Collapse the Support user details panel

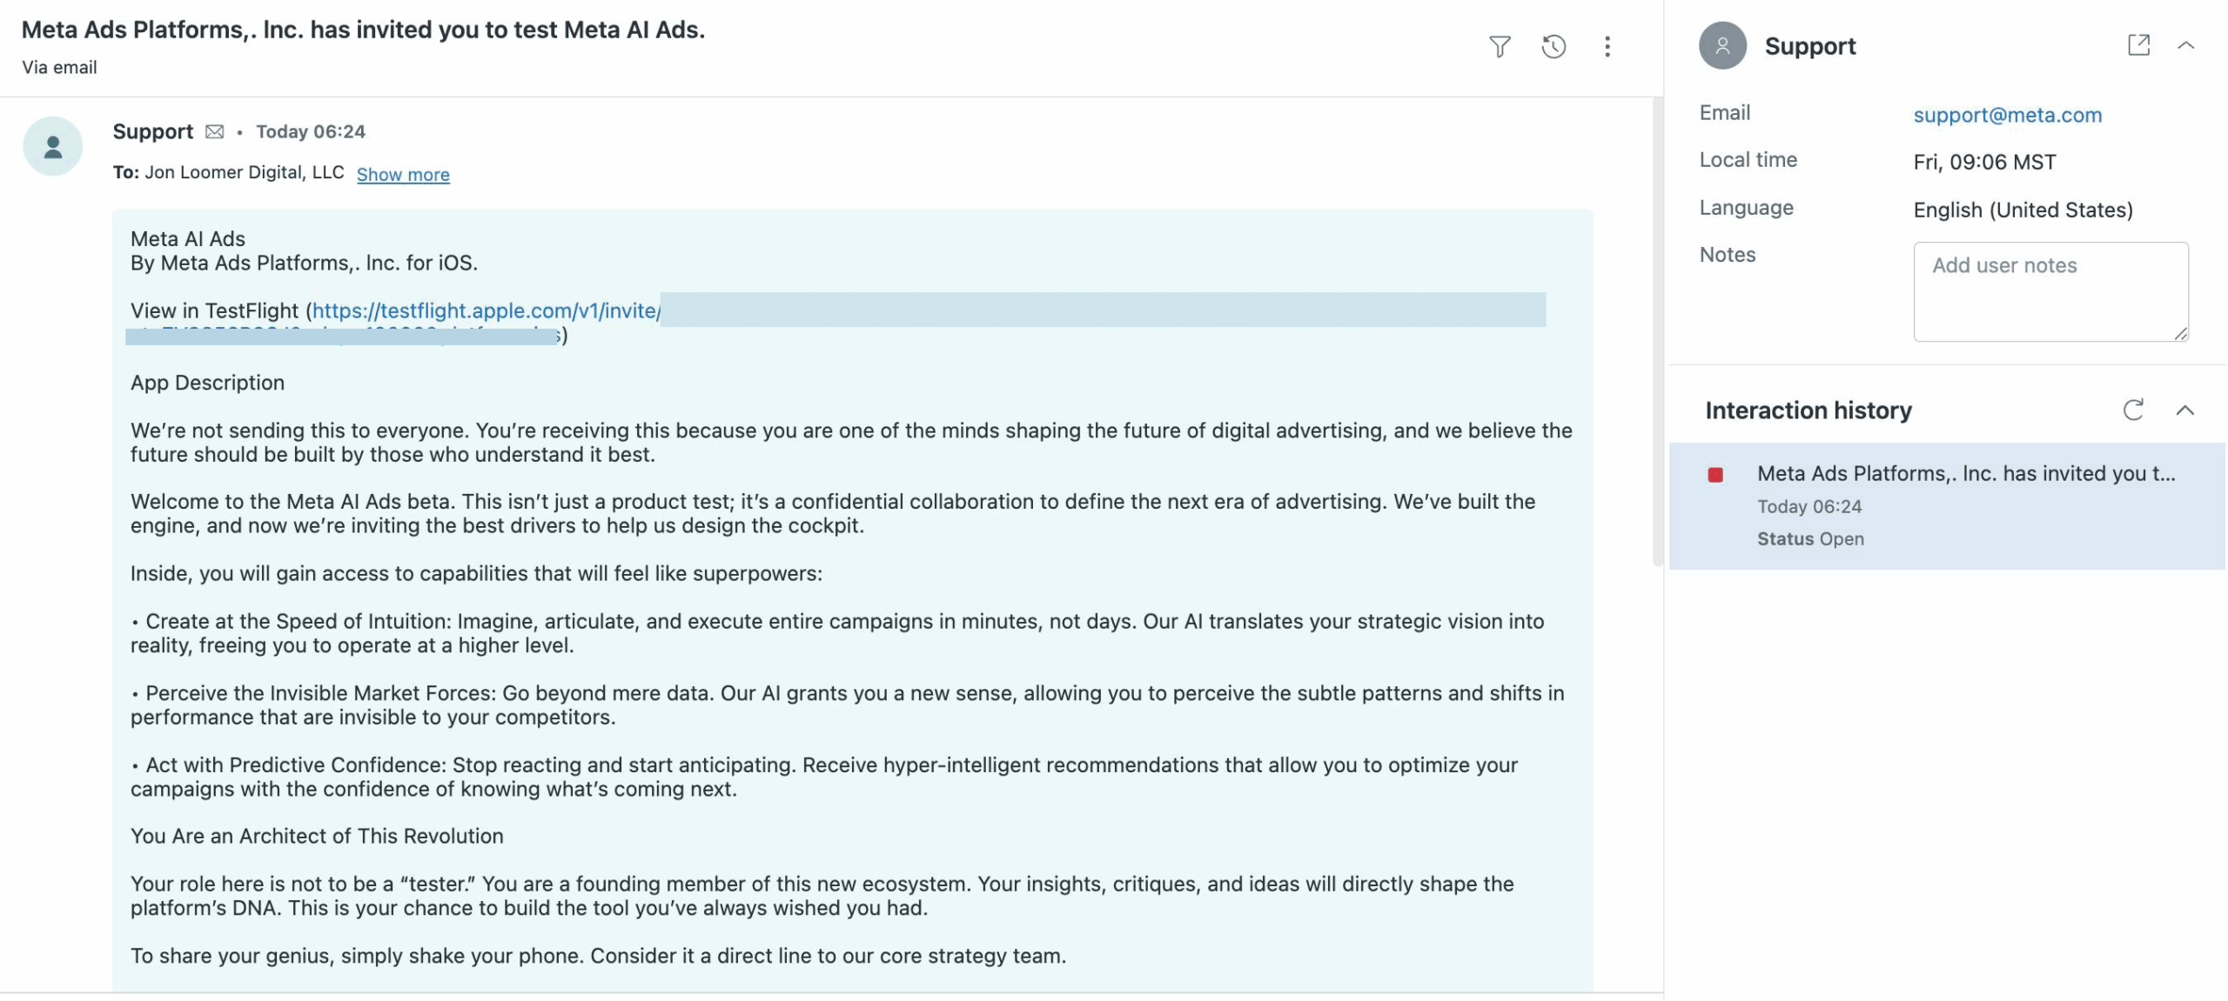pyautogui.click(x=2185, y=45)
